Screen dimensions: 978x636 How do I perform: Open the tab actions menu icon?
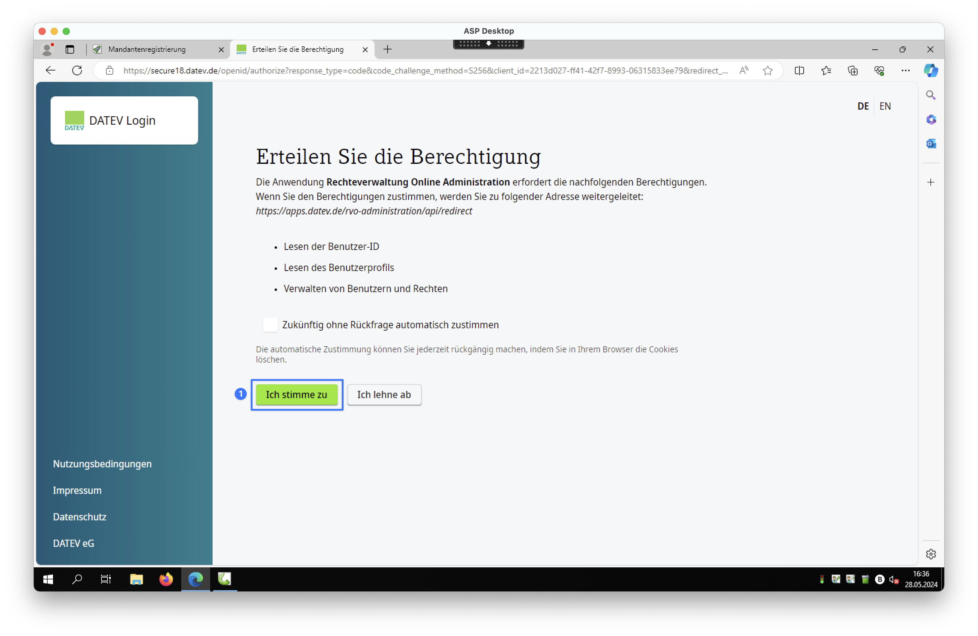tap(70, 49)
